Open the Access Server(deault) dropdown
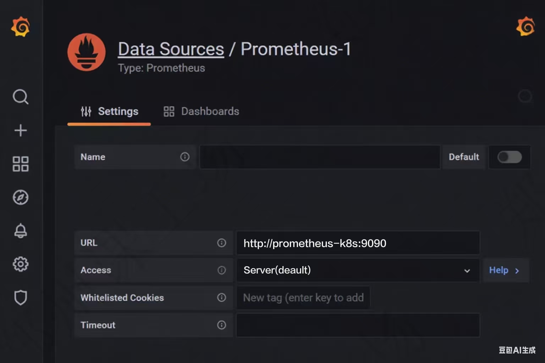The image size is (545, 363). point(358,270)
